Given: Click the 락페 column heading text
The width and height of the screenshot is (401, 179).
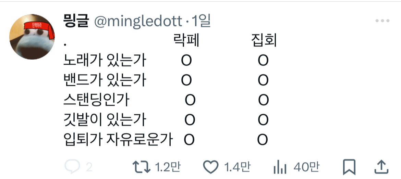Looking at the screenshot, I should [x=186, y=41].
